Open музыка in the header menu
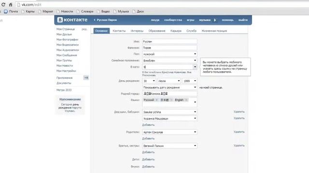 (205, 20)
